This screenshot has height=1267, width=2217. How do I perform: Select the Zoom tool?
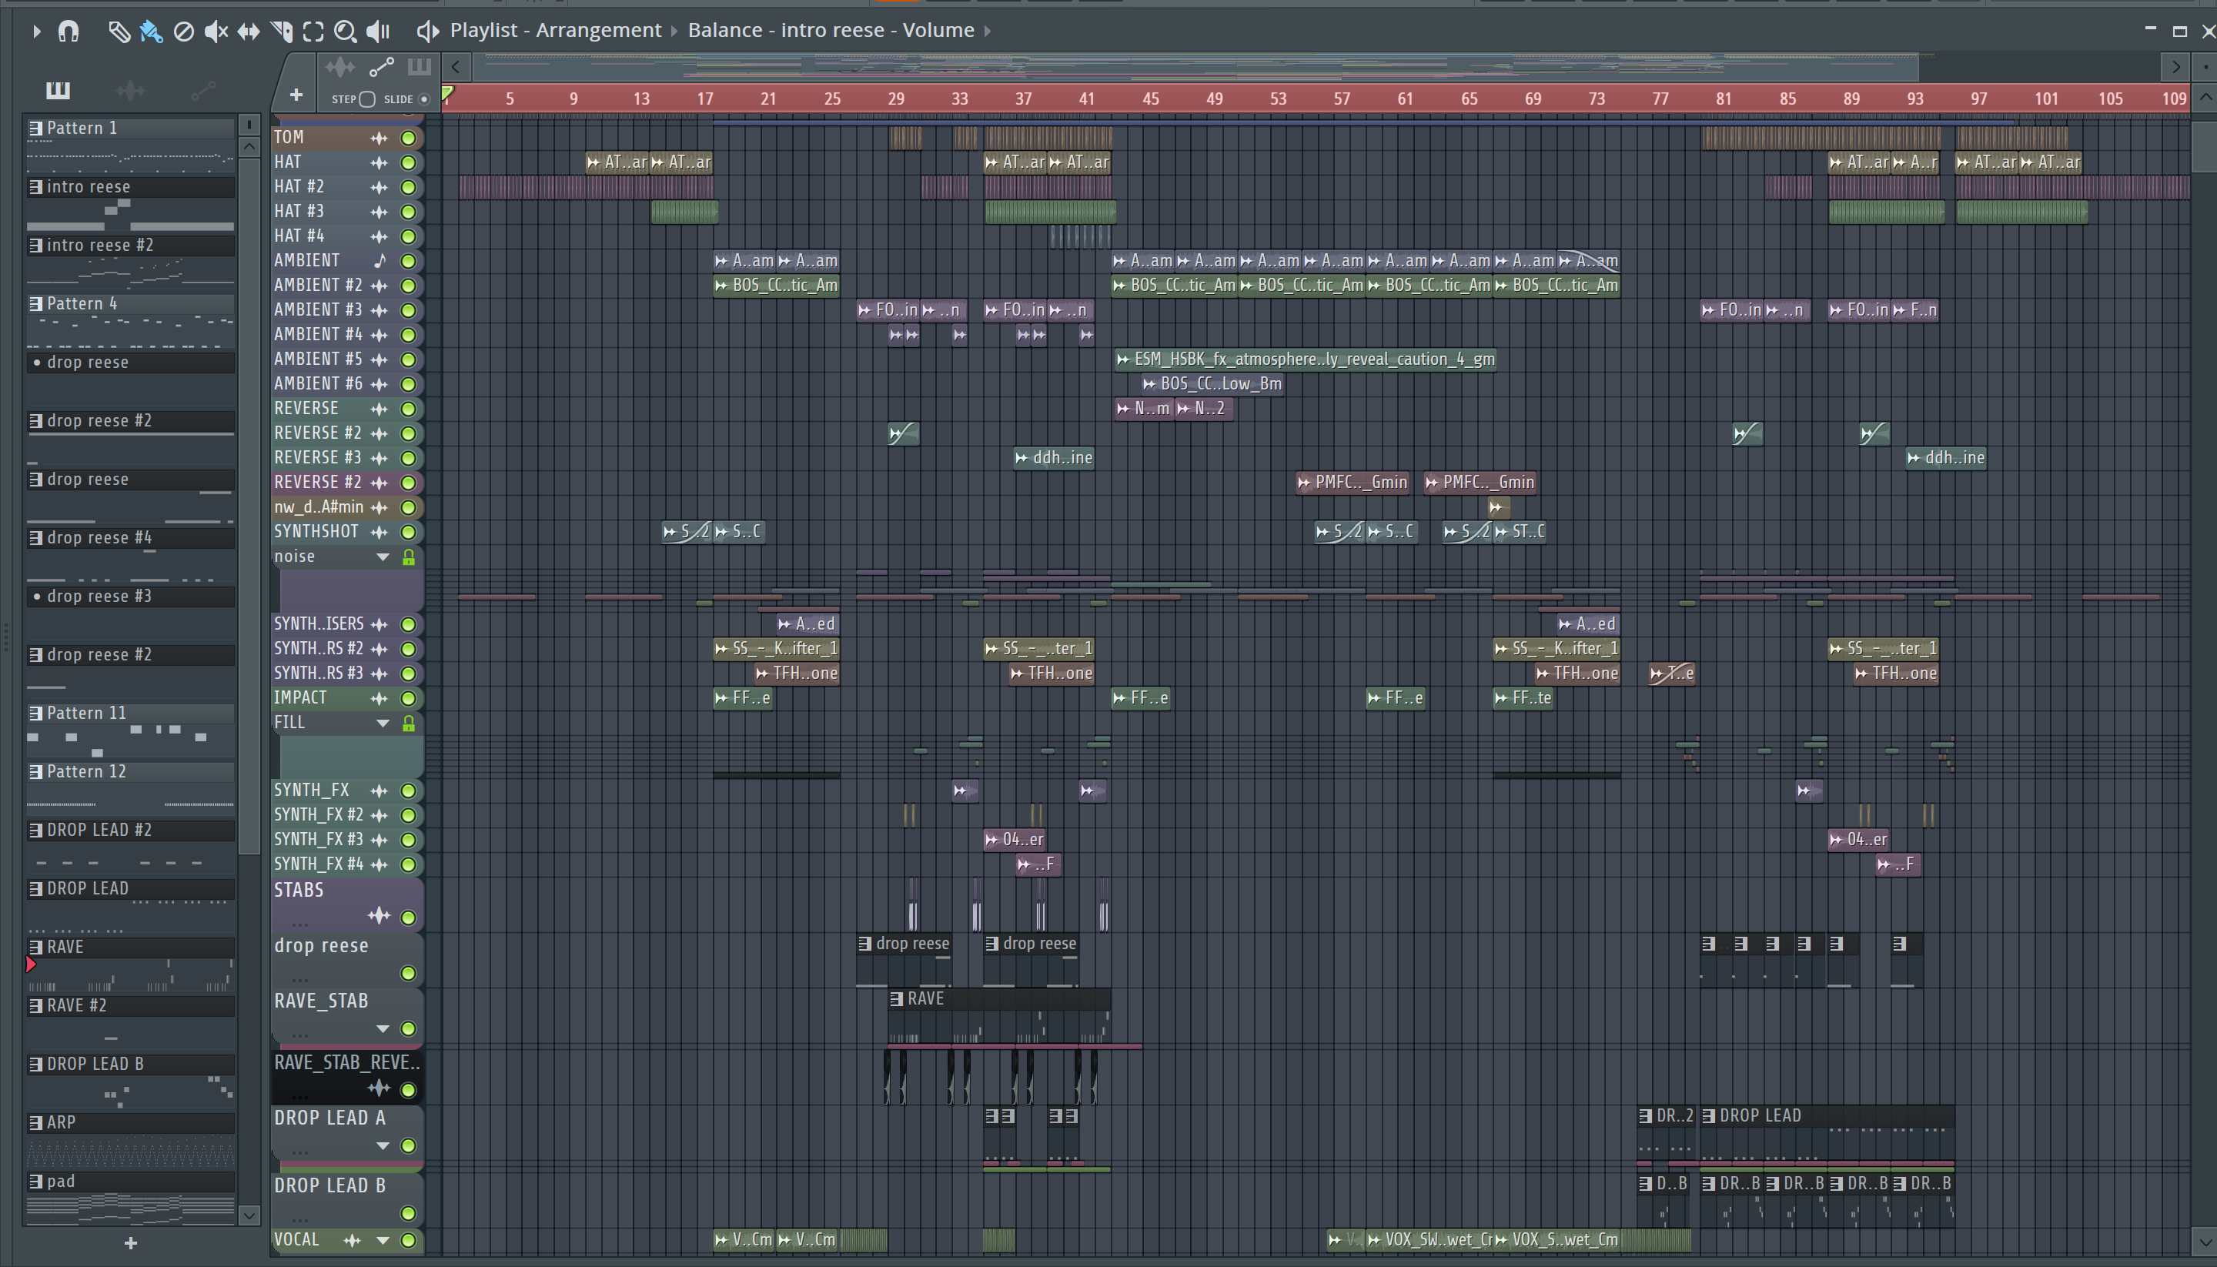(x=346, y=32)
